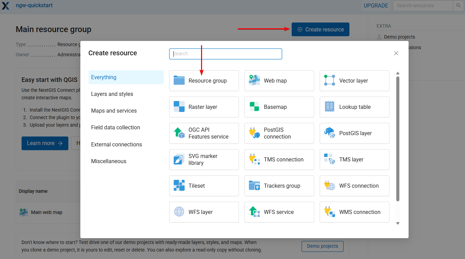Select the Field data collection category
This screenshot has width=465, height=259.
coord(116,127)
